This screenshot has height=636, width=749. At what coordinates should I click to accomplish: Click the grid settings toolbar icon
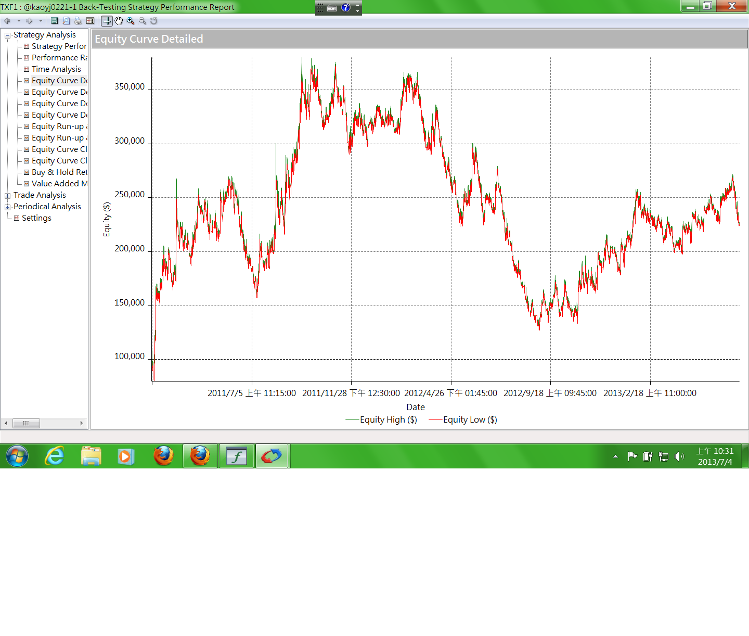pyautogui.click(x=90, y=21)
